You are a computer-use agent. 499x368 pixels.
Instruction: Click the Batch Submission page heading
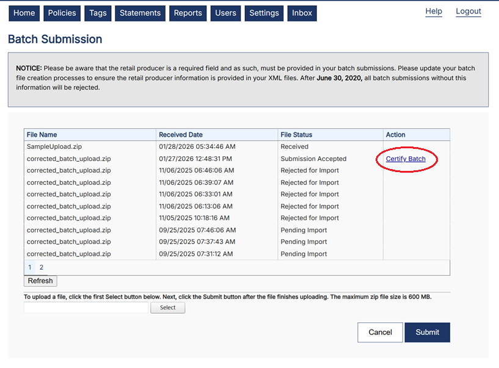pyautogui.click(x=55, y=39)
